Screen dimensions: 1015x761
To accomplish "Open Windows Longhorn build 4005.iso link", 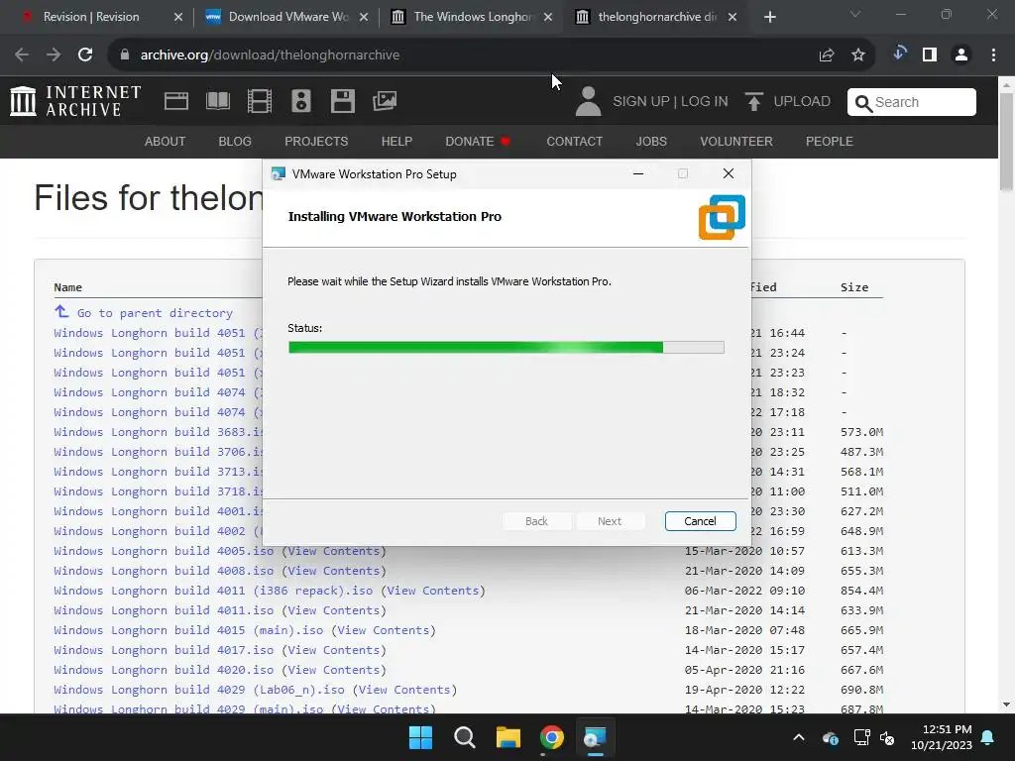I will pyautogui.click(x=164, y=551).
